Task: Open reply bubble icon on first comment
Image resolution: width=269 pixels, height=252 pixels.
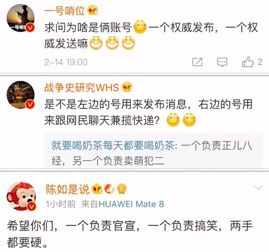Action: click(x=222, y=62)
